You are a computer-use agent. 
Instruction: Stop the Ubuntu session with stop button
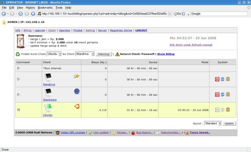click(18, 110)
